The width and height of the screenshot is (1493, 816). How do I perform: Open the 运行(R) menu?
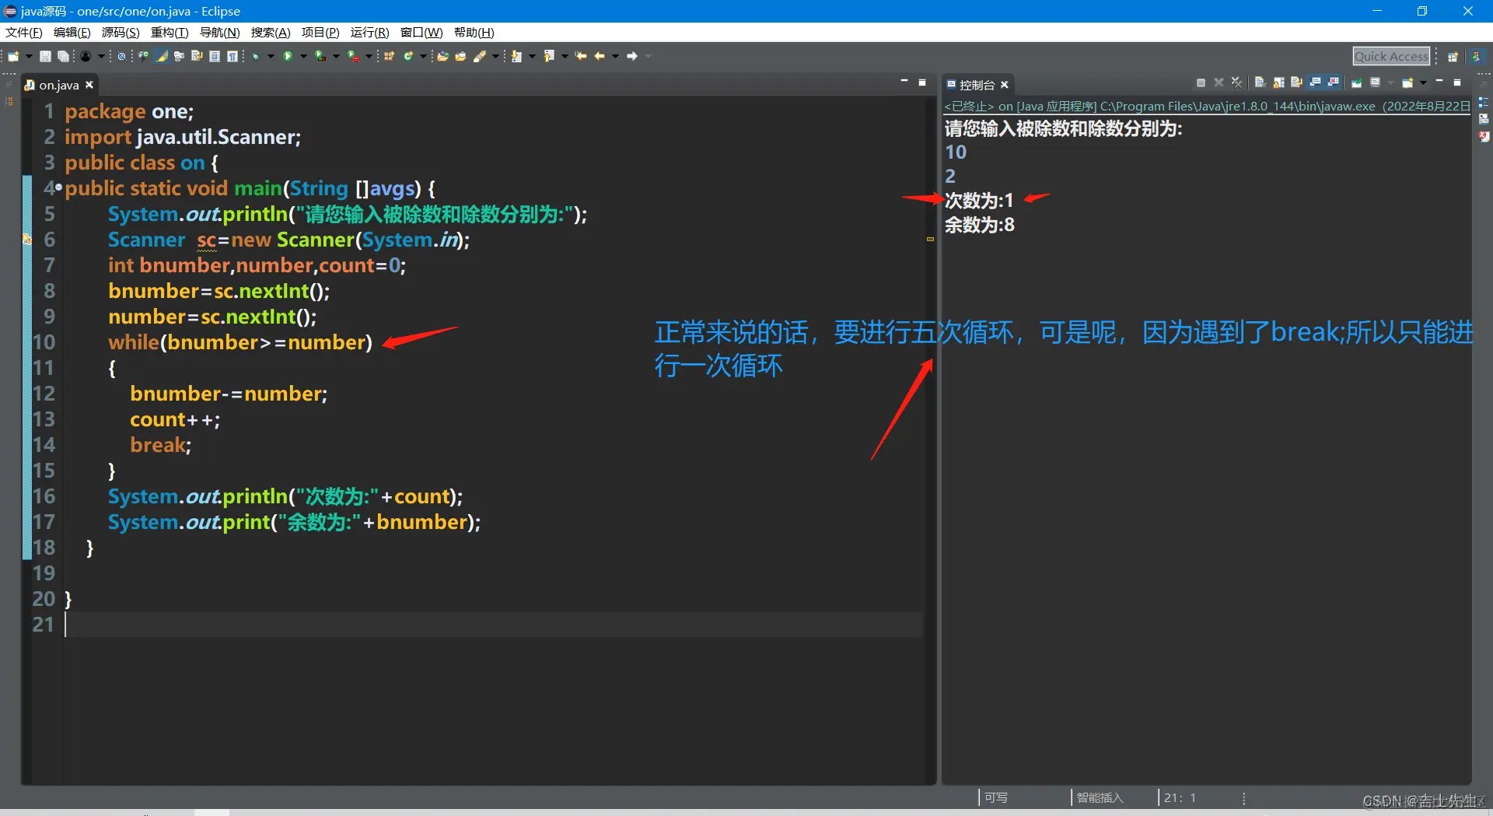[369, 33]
